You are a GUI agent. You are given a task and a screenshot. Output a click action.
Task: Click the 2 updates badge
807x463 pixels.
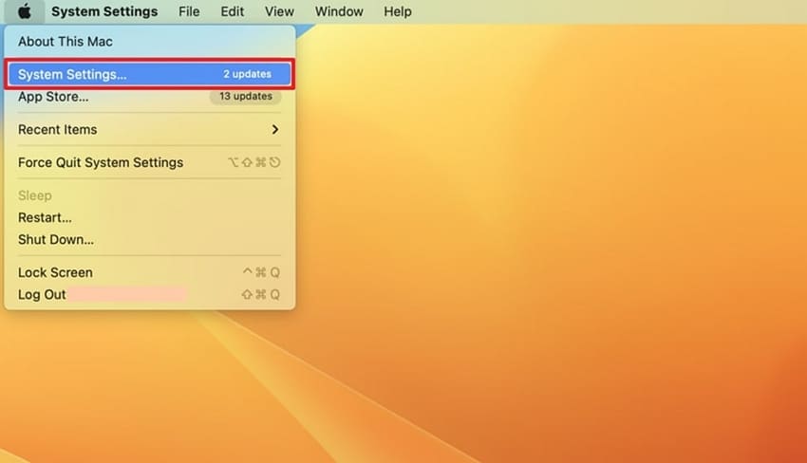pos(247,74)
